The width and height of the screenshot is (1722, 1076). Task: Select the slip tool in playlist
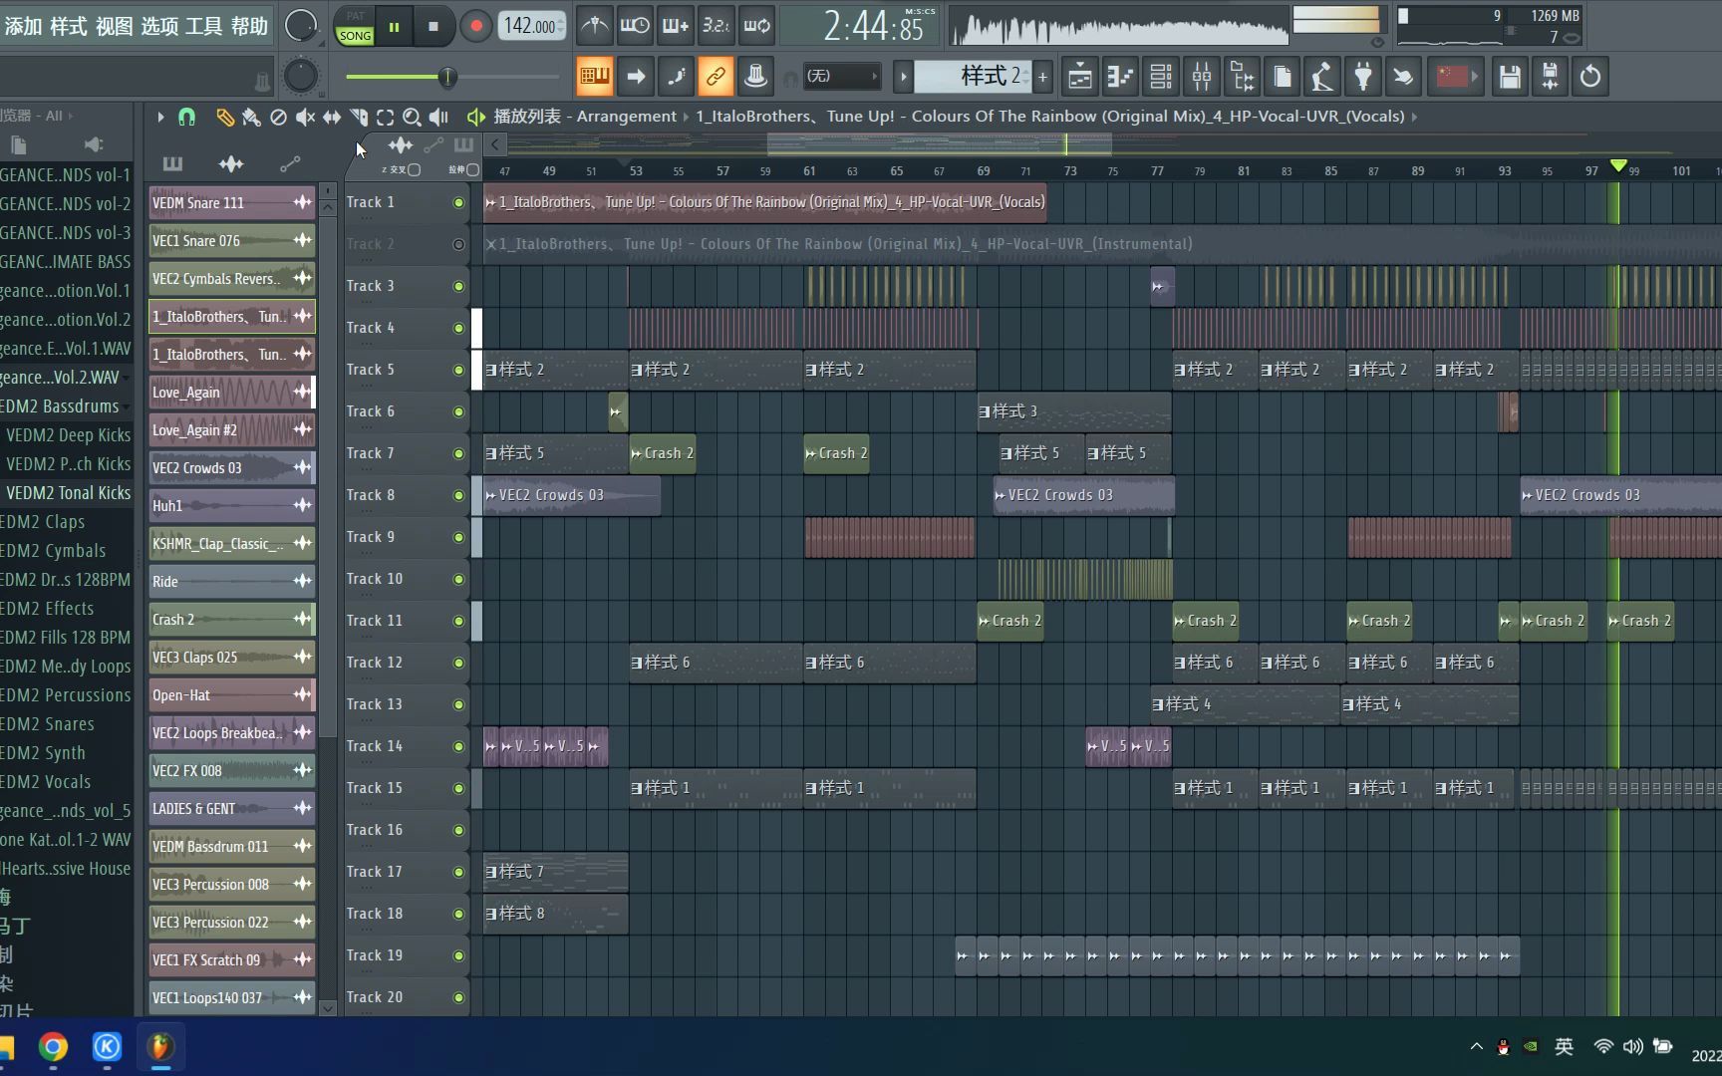pos(332,117)
